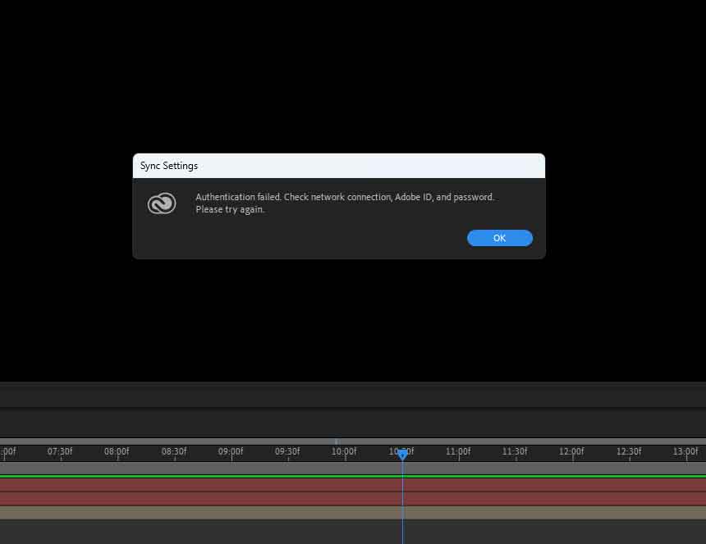Click the 11:30f mark on time ruler

[515, 451]
